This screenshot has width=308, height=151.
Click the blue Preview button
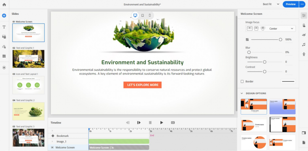(290, 4)
